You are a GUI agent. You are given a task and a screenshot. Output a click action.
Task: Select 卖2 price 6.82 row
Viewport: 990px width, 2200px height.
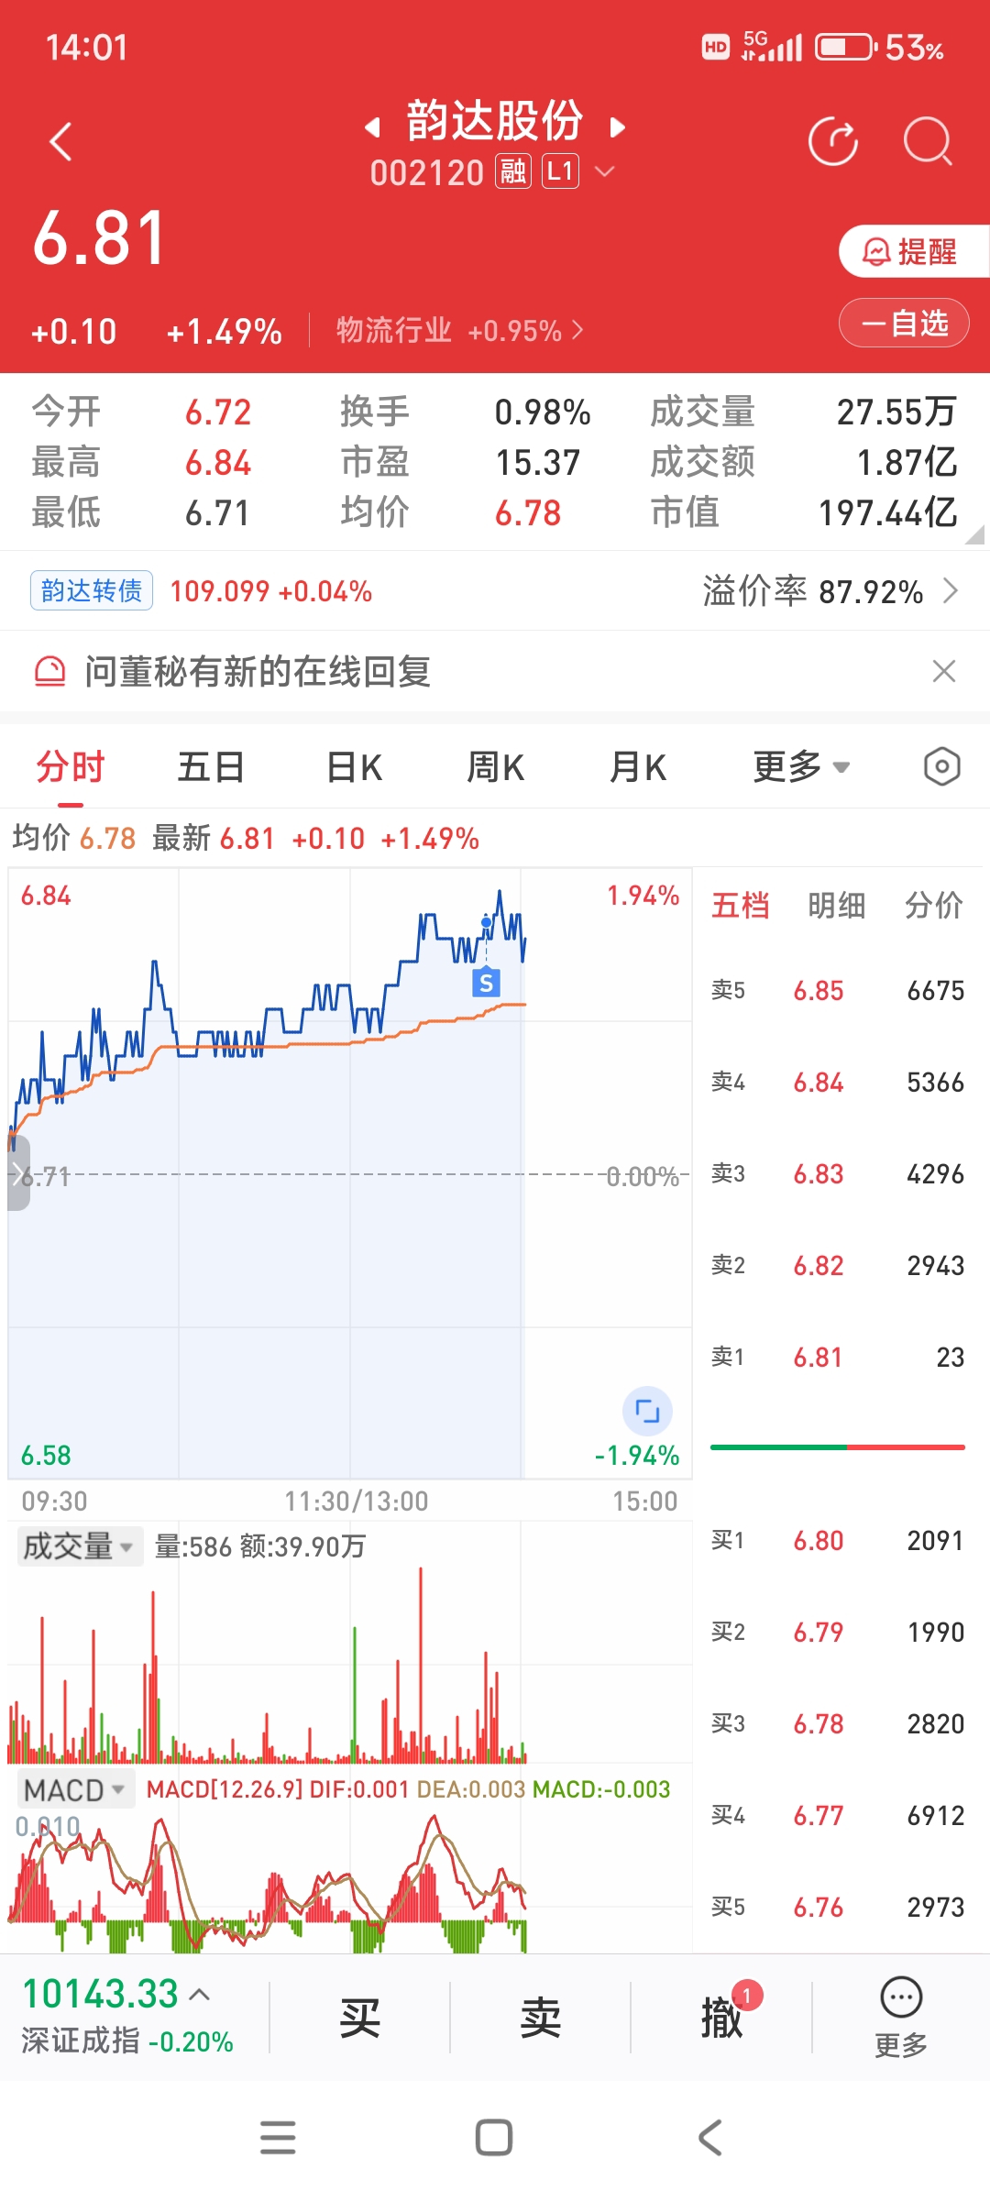point(838,1265)
